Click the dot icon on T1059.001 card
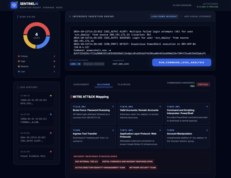The height and width of the screenshot is (178, 231). pyautogui.click(x=207, y=107)
